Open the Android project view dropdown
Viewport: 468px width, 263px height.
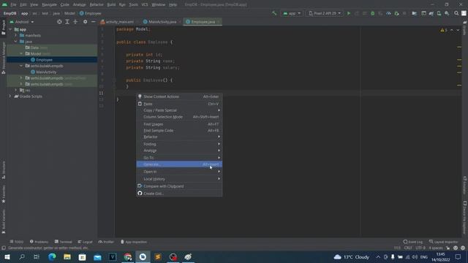tap(22, 22)
